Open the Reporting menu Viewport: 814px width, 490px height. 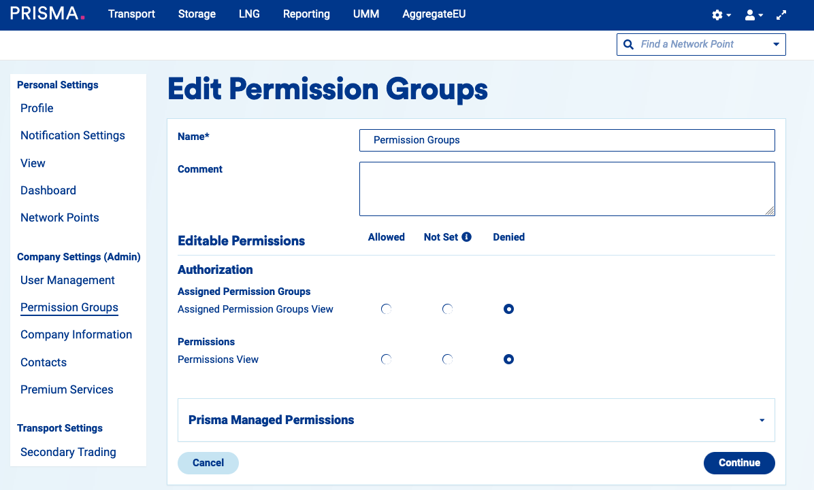pos(306,14)
